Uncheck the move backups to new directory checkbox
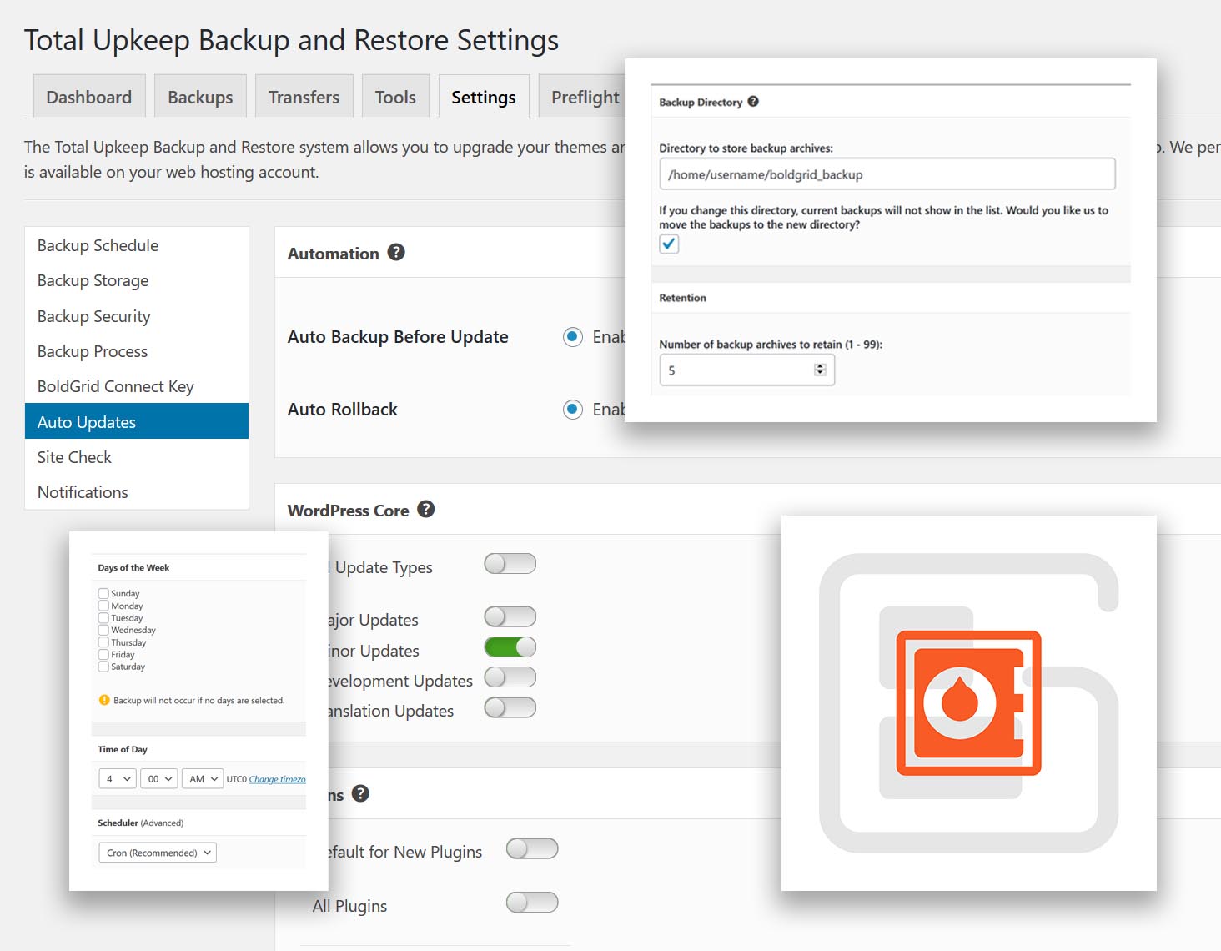Screen dimensions: 1221x951 (669, 244)
